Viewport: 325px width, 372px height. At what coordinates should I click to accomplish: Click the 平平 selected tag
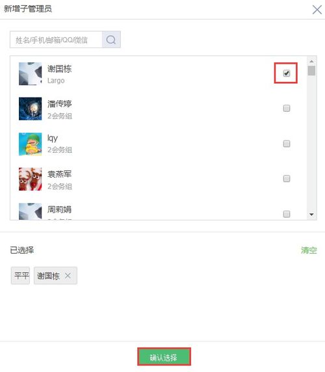pyautogui.click(x=20, y=276)
